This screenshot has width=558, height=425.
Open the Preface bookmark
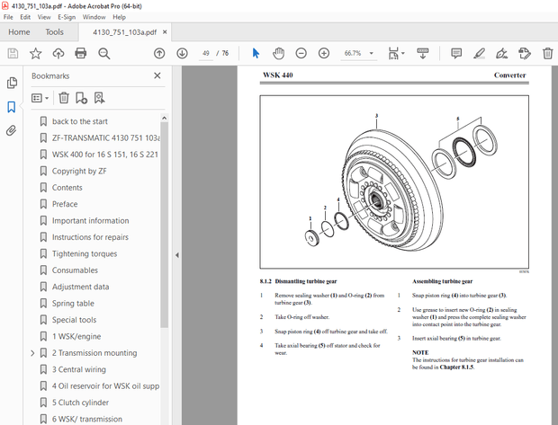coord(65,204)
